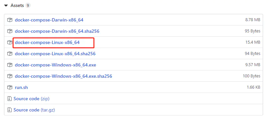The height and width of the screenshot is (127, 272).
Task: Click the 94 Bytes size text
Action: [x=252, y=54]
